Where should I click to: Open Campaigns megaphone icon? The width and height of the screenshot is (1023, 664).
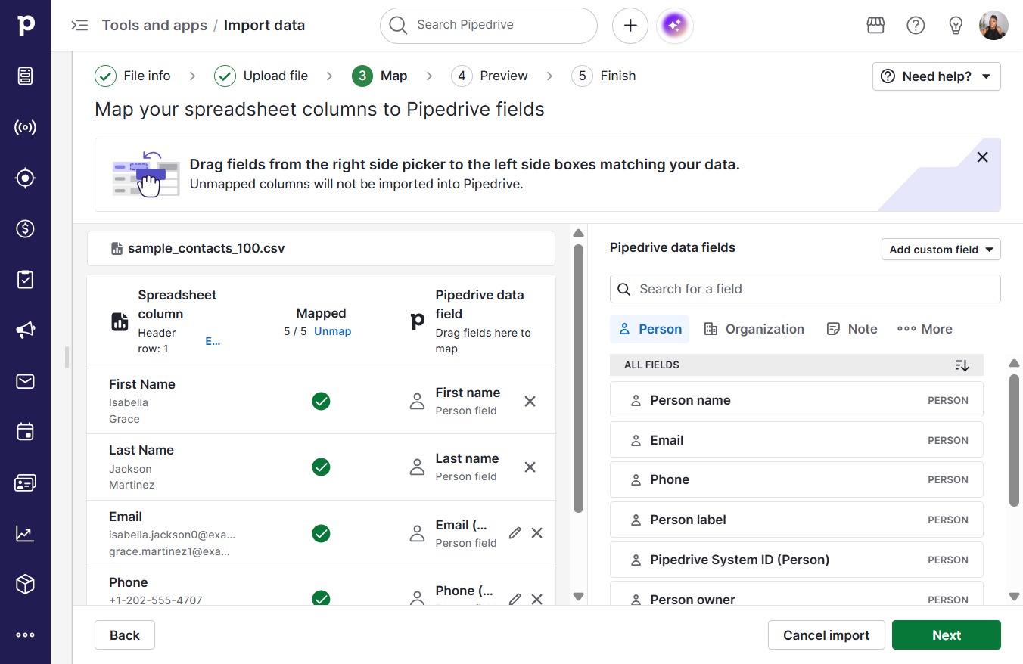tap(25, 330)
